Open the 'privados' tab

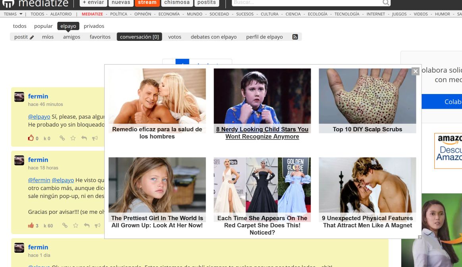[94, 26]
